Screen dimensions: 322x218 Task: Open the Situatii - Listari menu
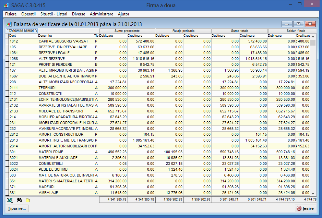coord(53,14)
